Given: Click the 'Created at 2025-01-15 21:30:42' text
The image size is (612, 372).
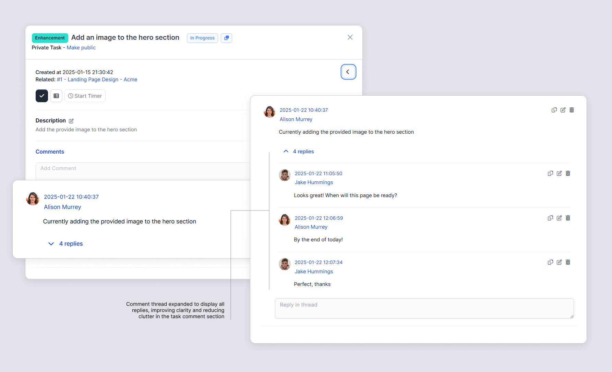Looking at the screenshot, I should click(74, 72).
